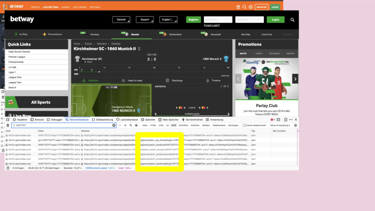This screenshot has height=211, width=375.
Task: Go to next statistics page arrow
Action: click(x=228, y=86)
